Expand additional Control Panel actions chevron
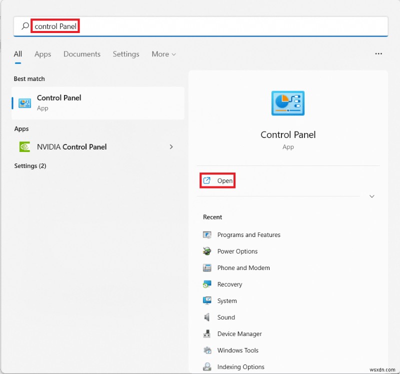 point(371,196)
